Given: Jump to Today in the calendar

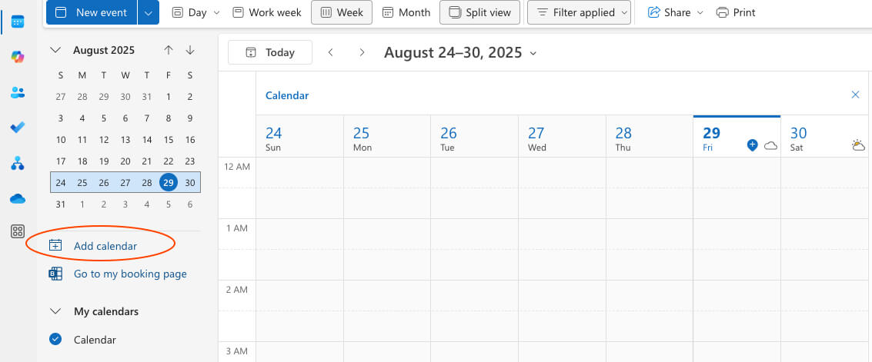Looking at the screenshot, I should [270, 53].
